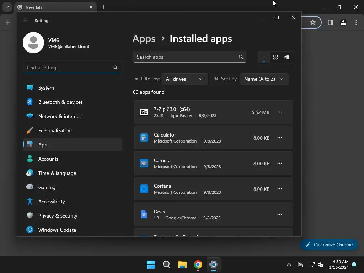Click the Docs app icon
Image resolution: width=364 pixels, height=273 pixels.
(144, 214)
